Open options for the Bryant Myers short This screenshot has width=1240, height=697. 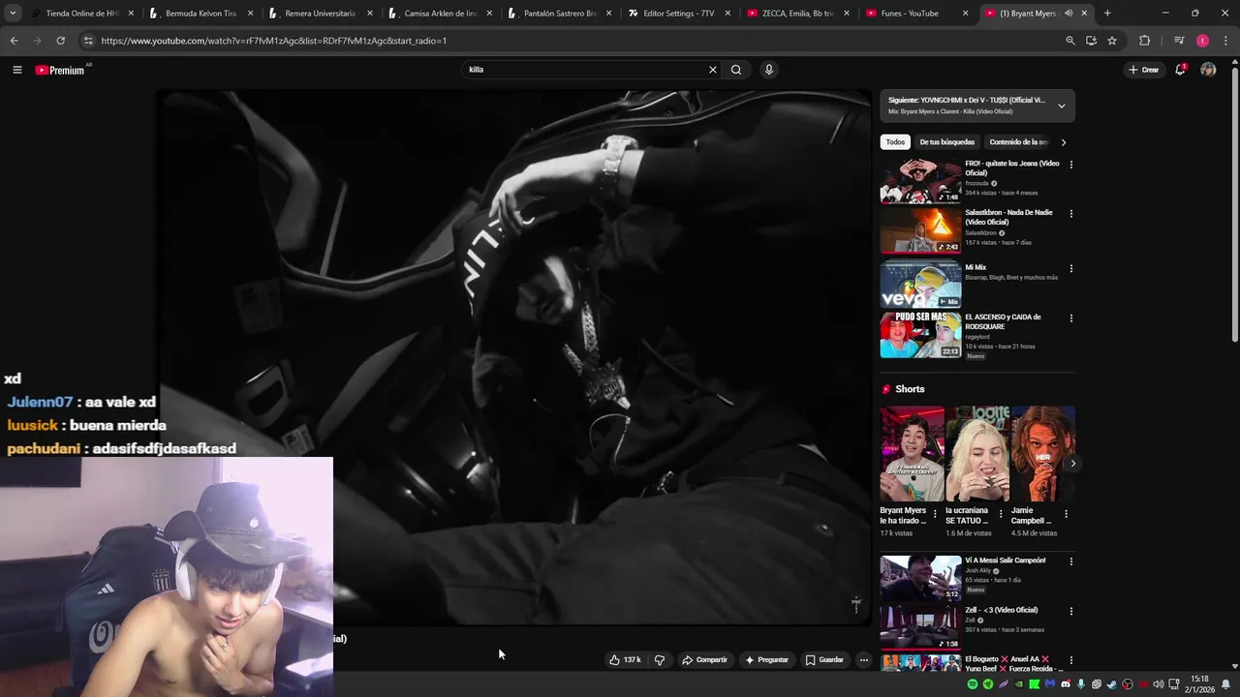(935, 514)
